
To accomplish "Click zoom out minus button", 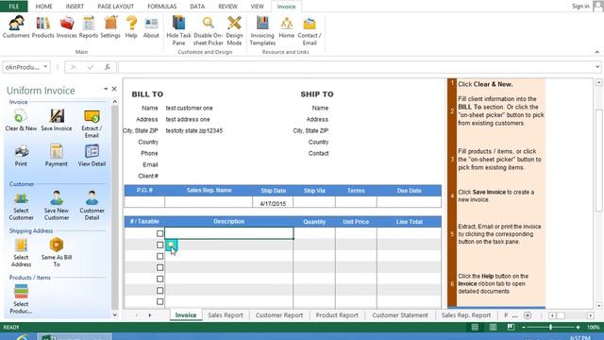I will 524,327.
